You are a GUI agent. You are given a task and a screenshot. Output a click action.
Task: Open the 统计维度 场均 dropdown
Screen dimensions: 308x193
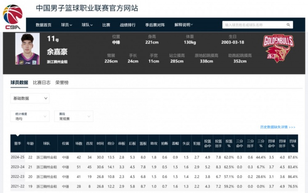click(30, 116)
